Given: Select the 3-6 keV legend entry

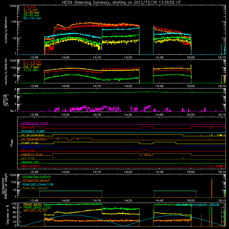Looking at the screenshot, I should click(x=30, y=7).
